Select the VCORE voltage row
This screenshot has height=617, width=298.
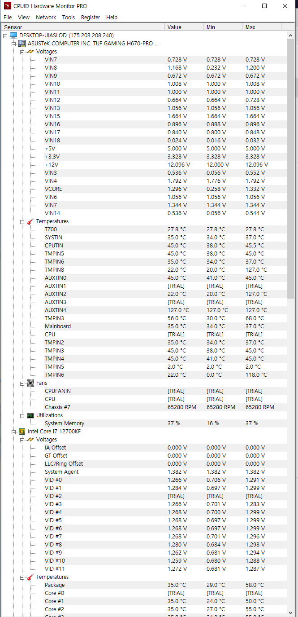(53, 189)
